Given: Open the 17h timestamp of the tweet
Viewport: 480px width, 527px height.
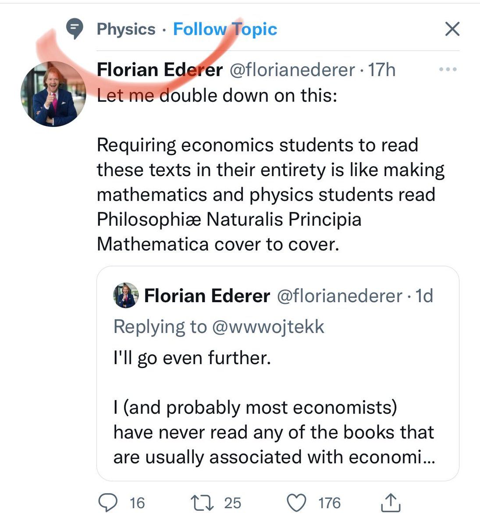Looking at the screenshot, I should pos(381,70).
